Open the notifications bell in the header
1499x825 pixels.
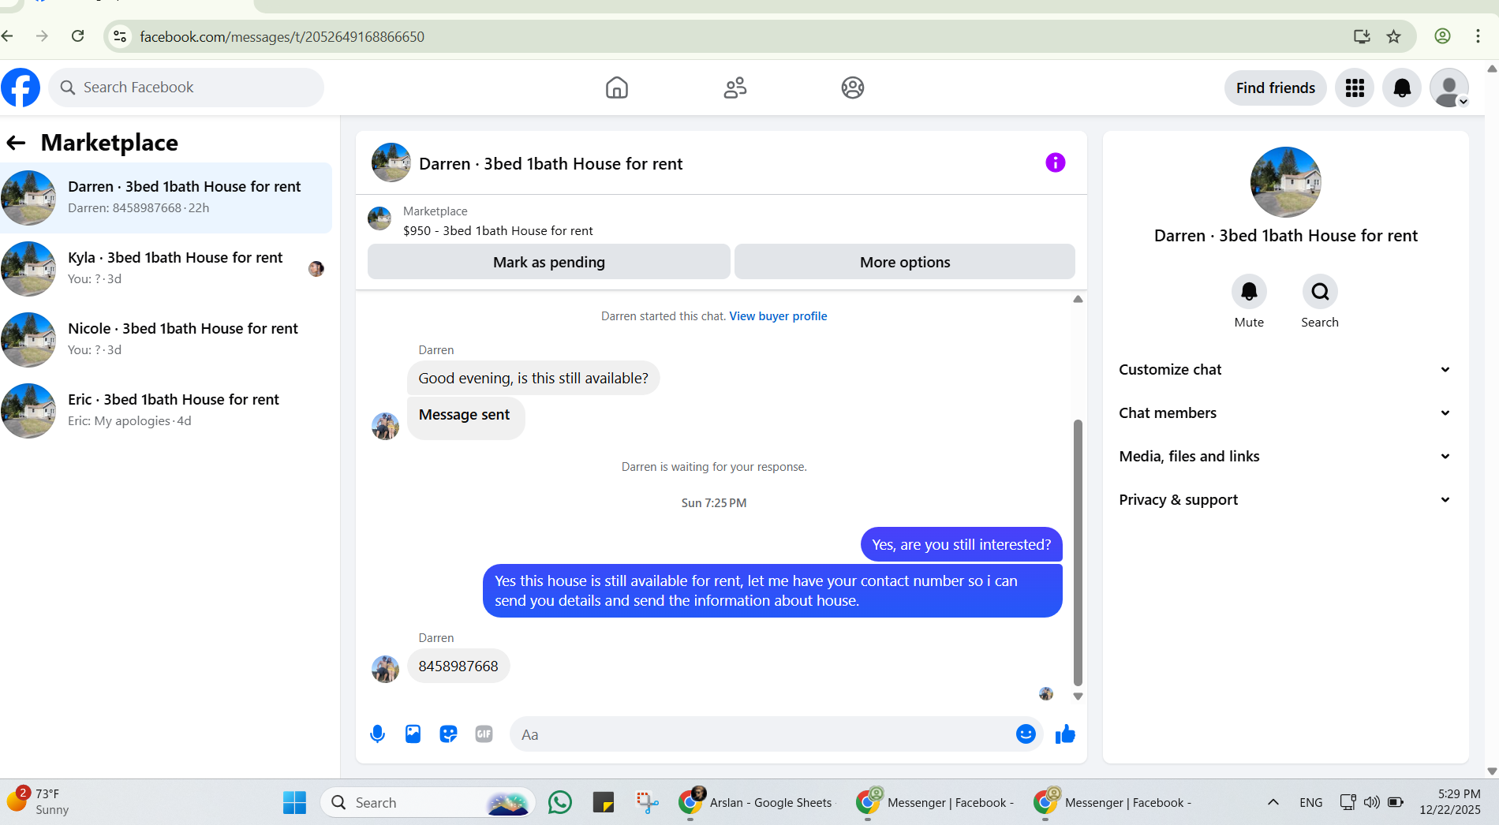coord(1402,88)
